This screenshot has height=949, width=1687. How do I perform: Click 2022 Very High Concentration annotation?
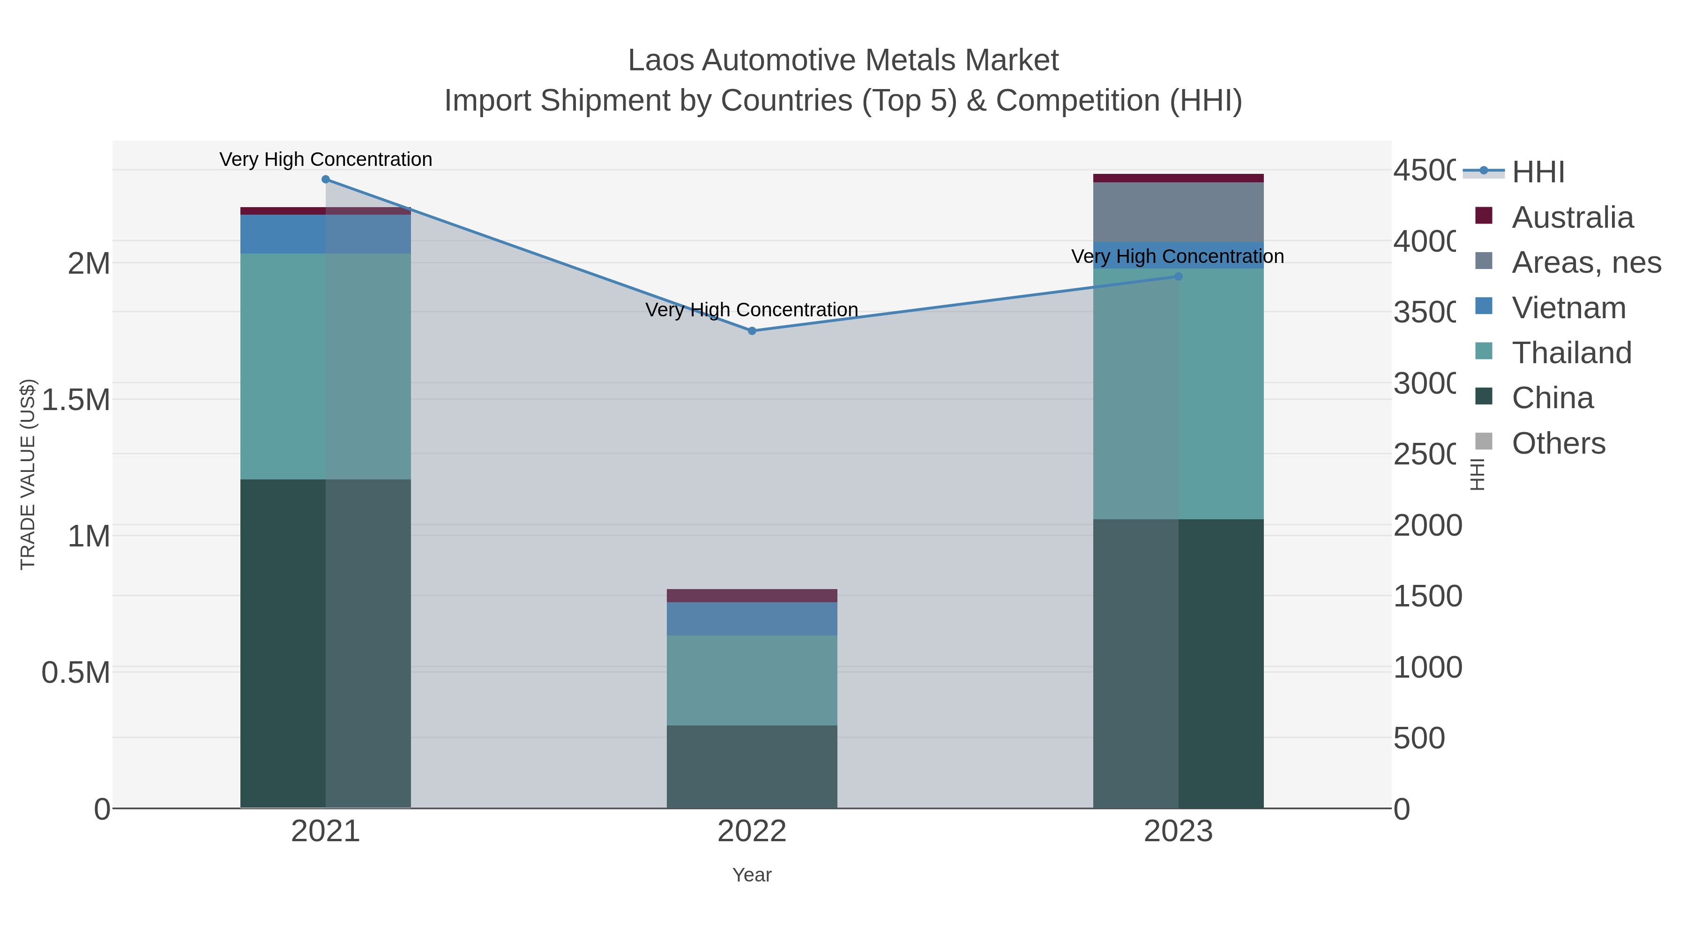coord(752,310)
